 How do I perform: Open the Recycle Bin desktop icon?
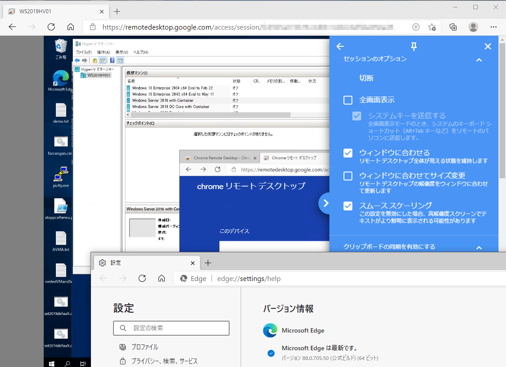(60, 49)
